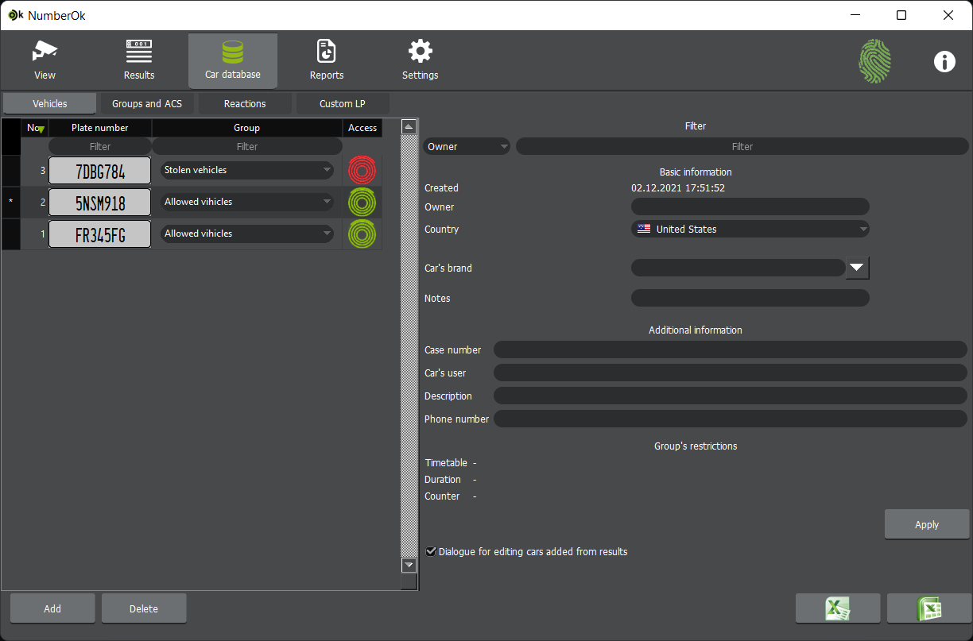Click the Delete button

pyautogui.click(x=144, y=608)
